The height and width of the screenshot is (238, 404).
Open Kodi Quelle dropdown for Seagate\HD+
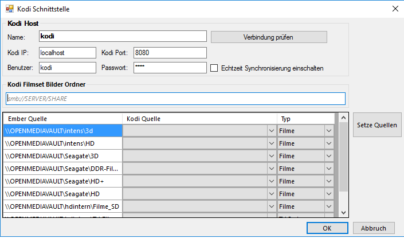click(271, 181)
